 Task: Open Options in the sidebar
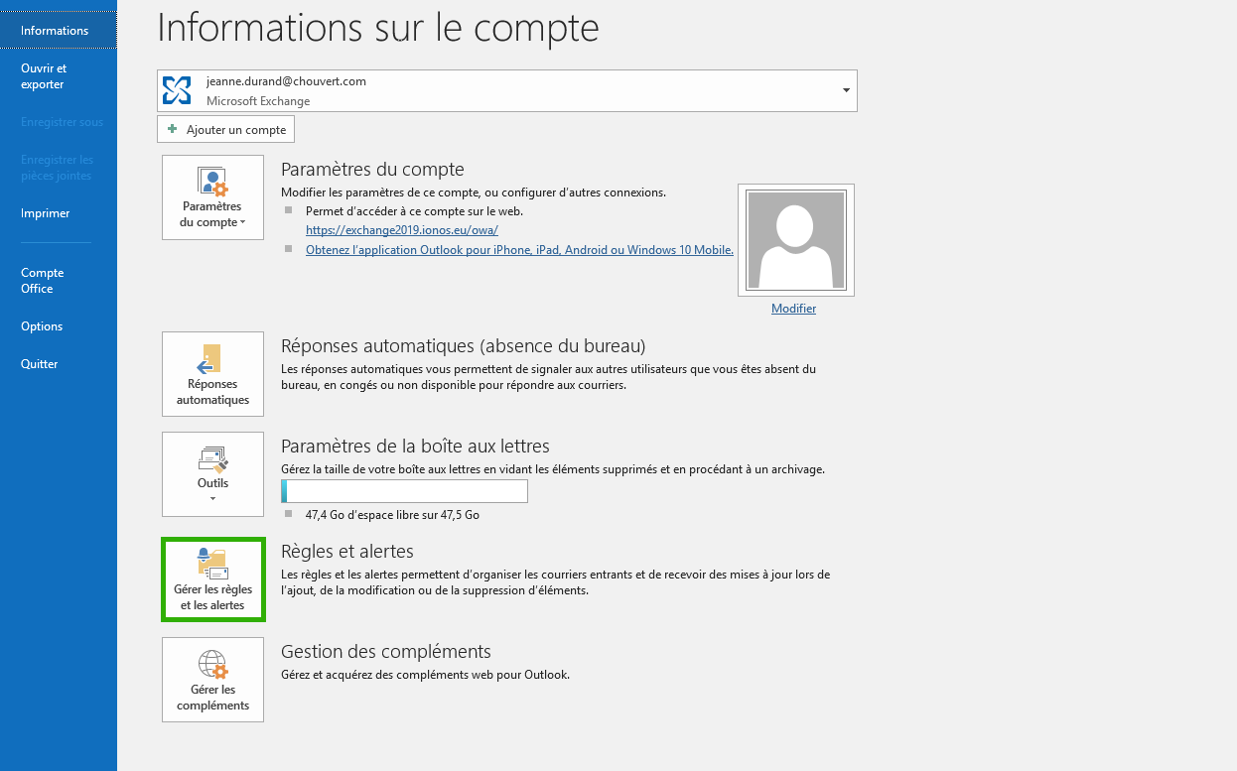click(59, 326)
